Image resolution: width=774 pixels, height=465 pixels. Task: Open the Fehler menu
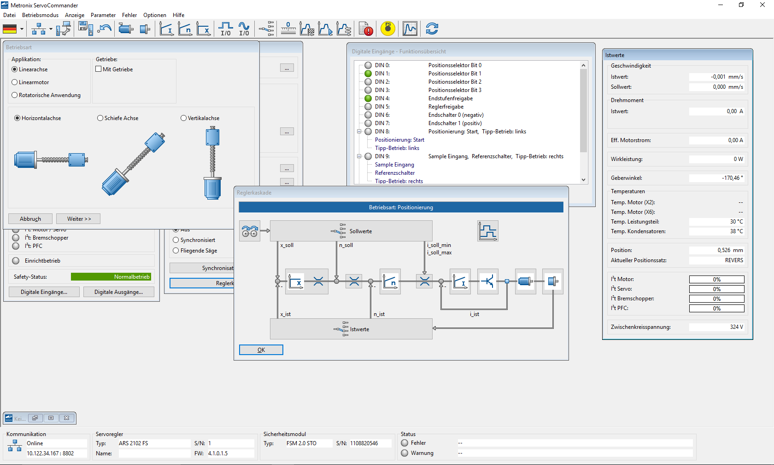[x=129, y=15]
